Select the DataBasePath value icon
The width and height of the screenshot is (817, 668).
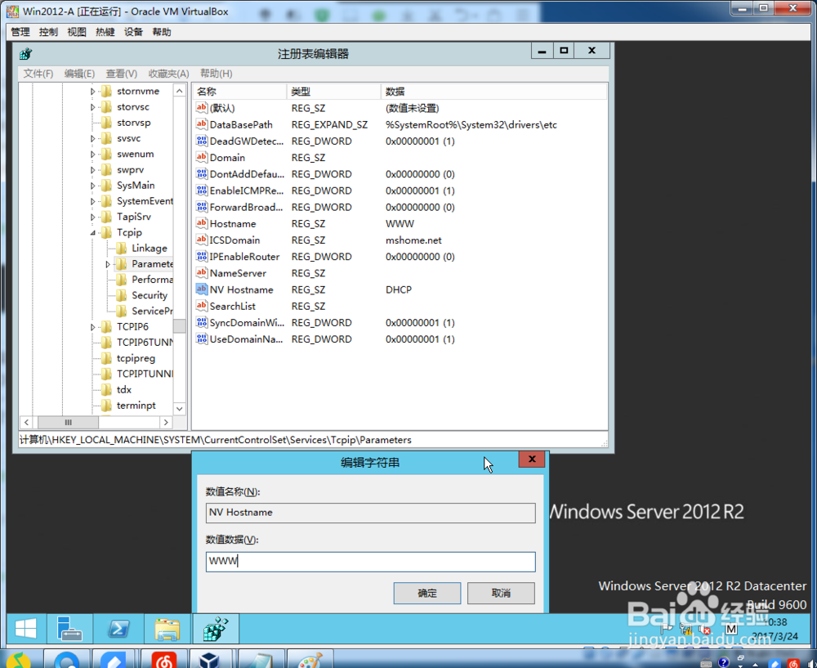coord(202,124)
